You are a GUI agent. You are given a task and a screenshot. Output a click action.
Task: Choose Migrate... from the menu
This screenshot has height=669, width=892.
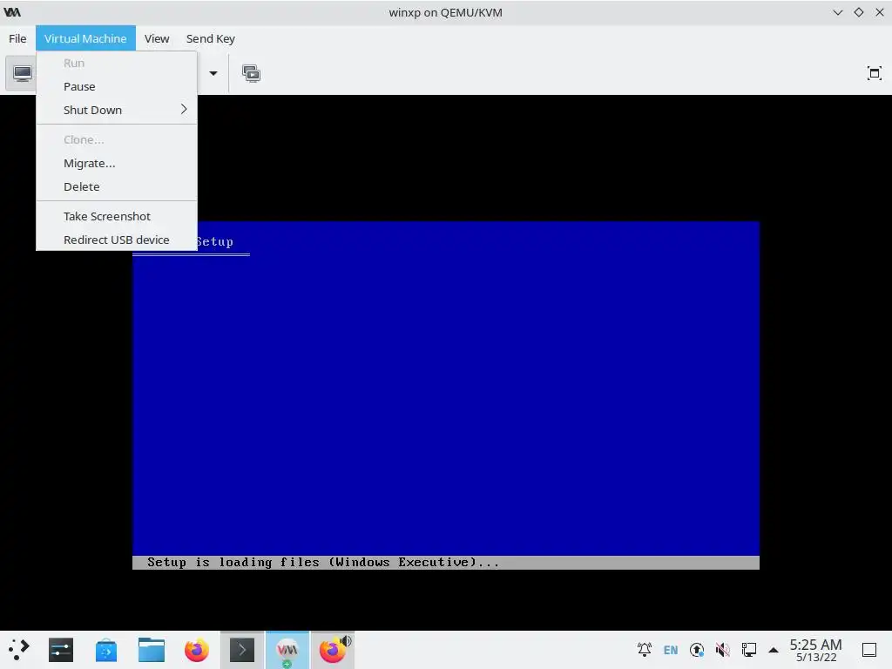pos(117,163)
